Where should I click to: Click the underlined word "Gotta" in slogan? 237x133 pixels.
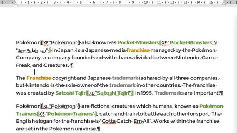pyautogui.click(x=109, y=121)
